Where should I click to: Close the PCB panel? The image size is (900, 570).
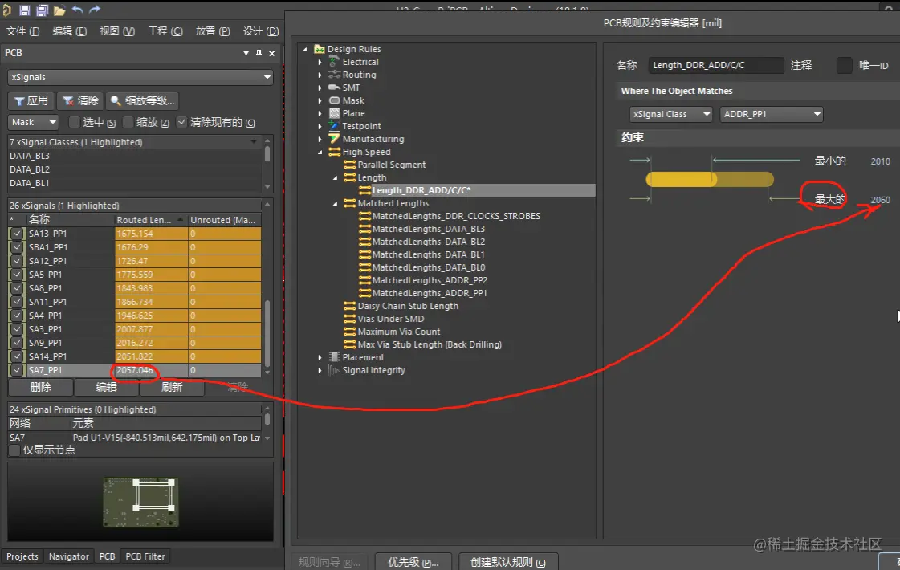(272, 53)
